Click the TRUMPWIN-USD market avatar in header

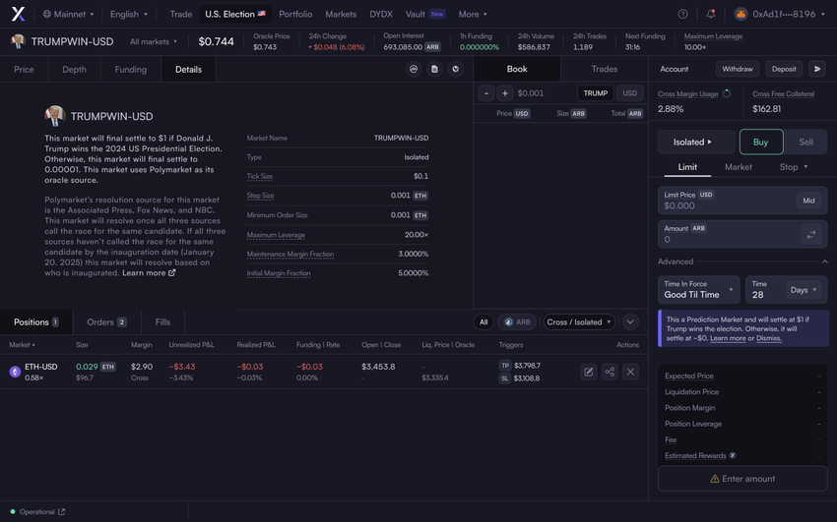click(18, 41)
